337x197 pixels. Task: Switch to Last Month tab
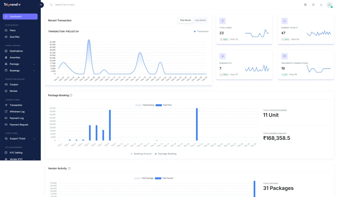coord(200,20)
